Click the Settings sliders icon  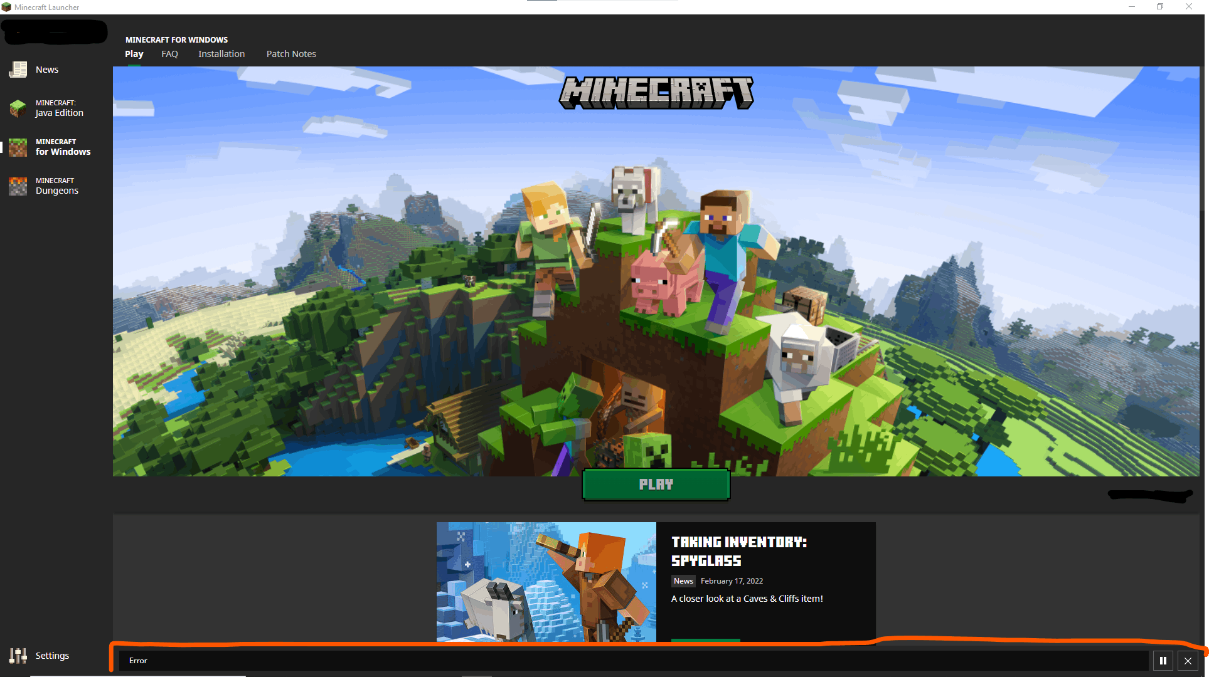[x=18, y=656]
